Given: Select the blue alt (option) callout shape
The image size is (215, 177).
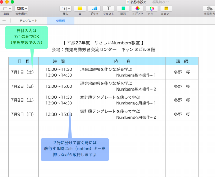Looking at the screenshot, I should click(x=75, y=149).
